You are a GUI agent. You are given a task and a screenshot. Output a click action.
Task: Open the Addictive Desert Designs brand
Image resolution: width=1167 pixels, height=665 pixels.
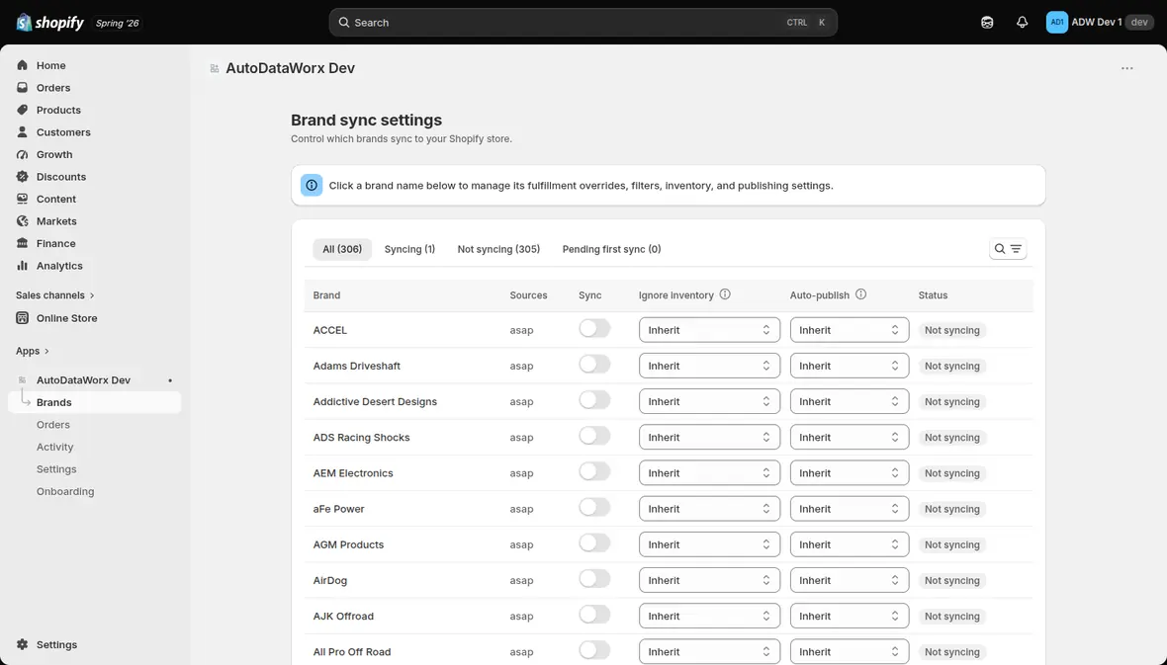coord(375,402)
